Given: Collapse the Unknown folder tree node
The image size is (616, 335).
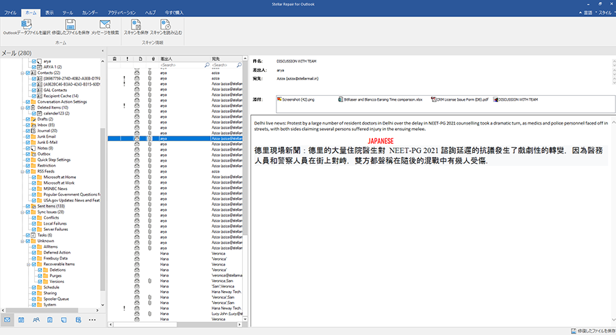Looking at the screenshot, I should [23, 241].
